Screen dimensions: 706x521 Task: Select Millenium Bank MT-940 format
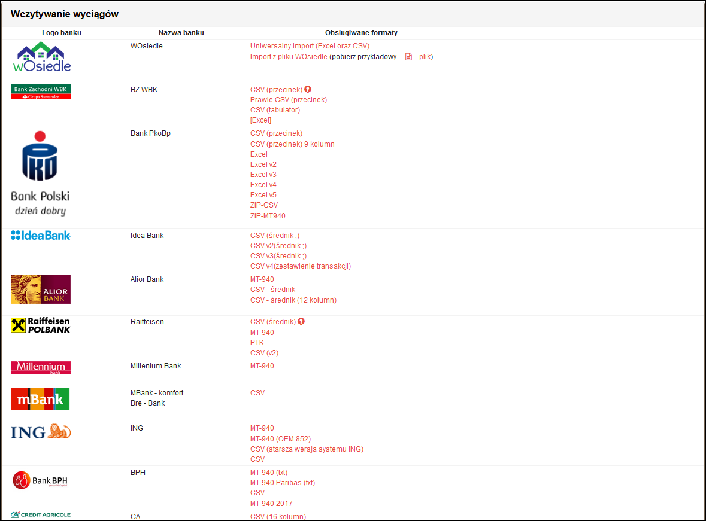pos(262,366)
